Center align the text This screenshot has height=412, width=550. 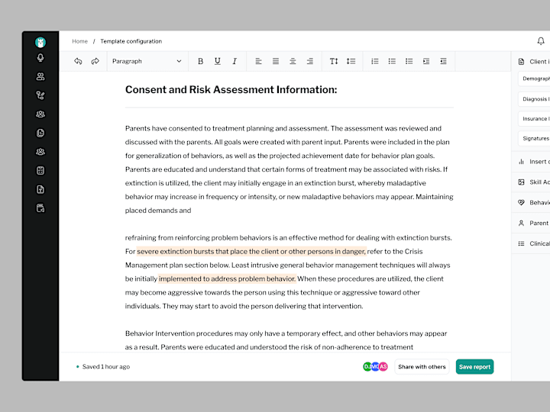coord(293,61)
